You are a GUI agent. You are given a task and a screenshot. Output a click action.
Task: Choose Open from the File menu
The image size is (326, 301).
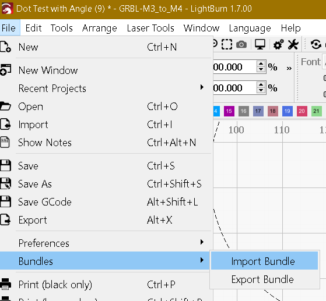pyautogui.click(x=107, y=107)
